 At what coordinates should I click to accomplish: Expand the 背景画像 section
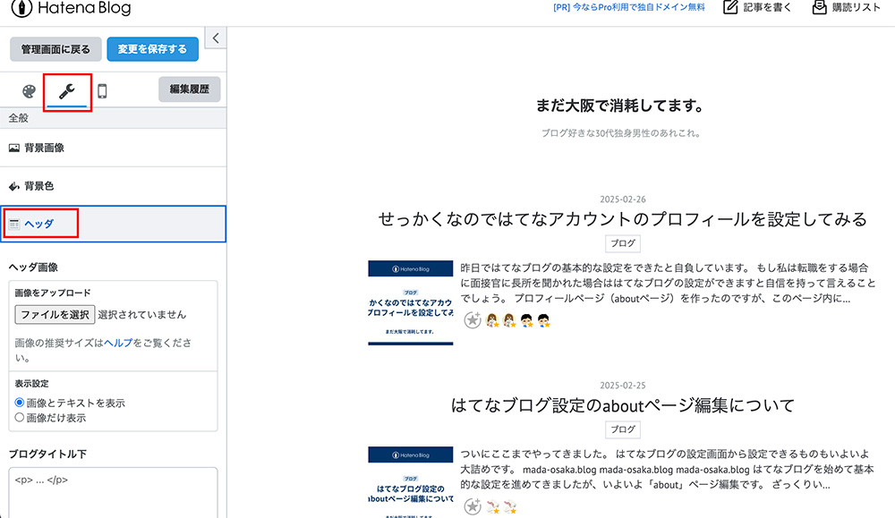[113, 148]
